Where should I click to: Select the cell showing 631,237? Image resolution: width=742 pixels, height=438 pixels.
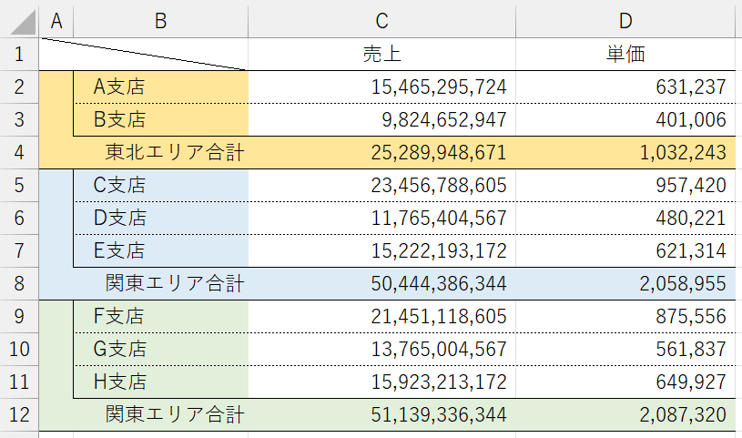[x=625, y=87]
